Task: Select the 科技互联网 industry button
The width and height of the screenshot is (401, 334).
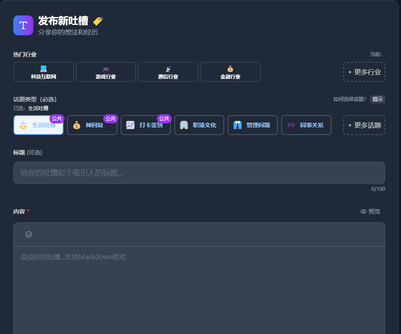Action: click(44, 72)
